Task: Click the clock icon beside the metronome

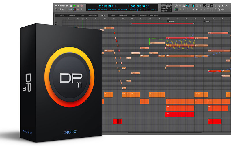Action: (180, 6)
